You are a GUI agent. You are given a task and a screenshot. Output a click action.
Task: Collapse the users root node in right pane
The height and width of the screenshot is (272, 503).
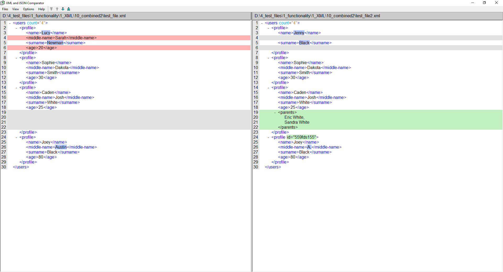pos(262,23)
